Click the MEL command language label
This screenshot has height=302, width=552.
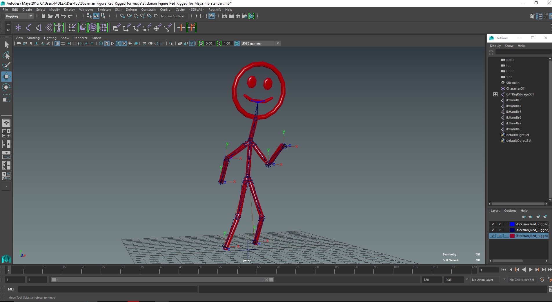point(11,289)
